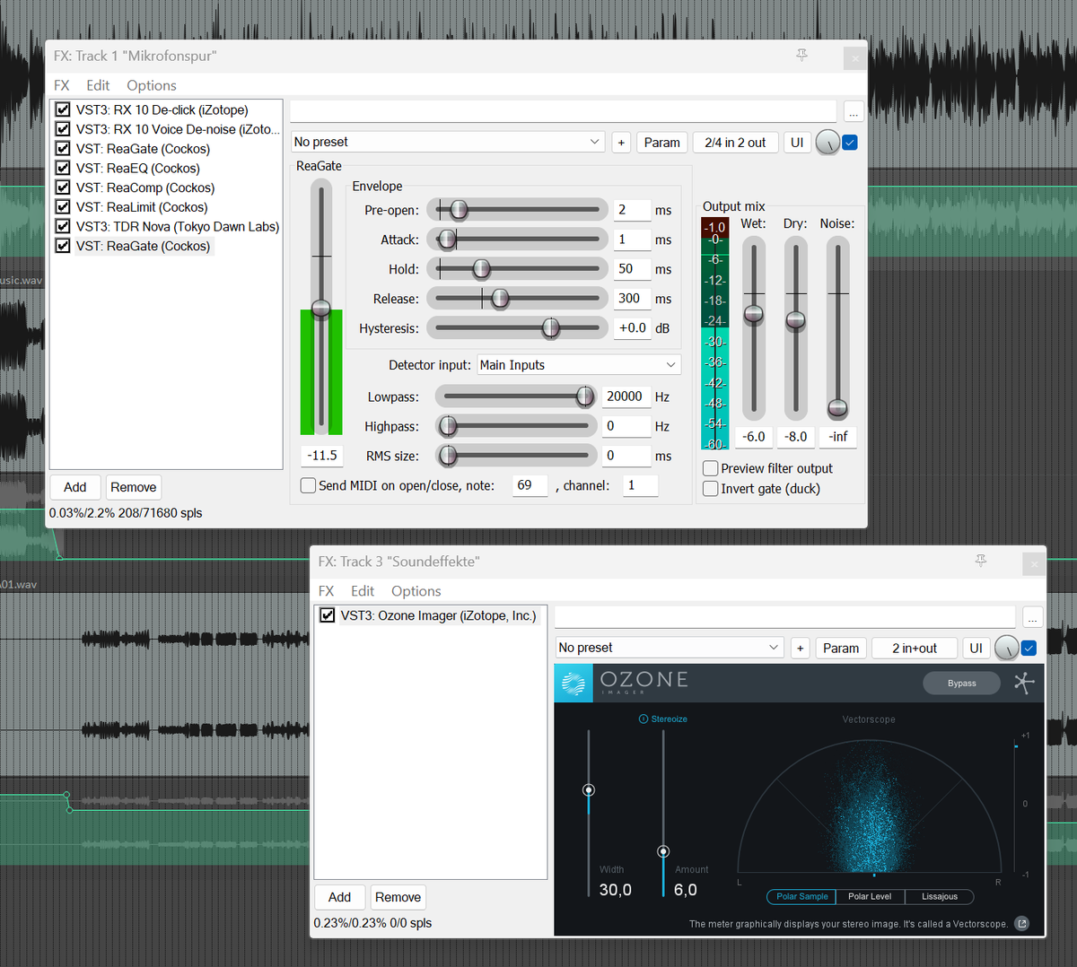
Task: Toggle ReaComp plugin enable checkbox
Action: tap(63, 187)
